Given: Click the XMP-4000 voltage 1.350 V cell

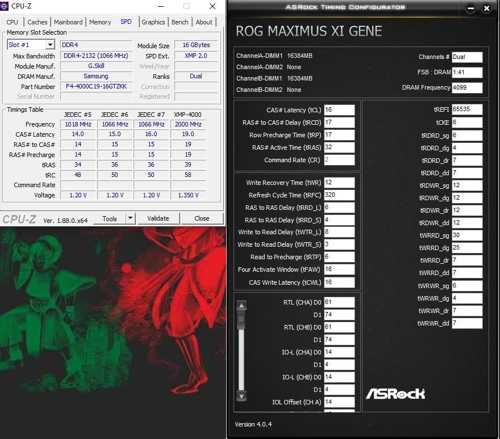Looking at the screenshot, I should tap(188, 195).
